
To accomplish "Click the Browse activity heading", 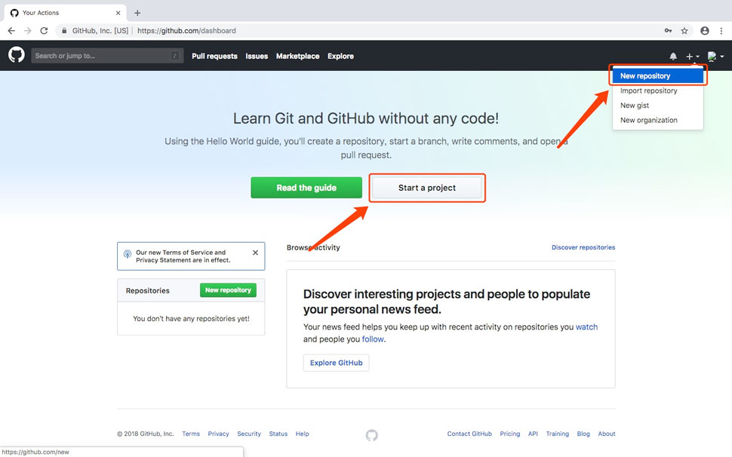I will point(313,247).
